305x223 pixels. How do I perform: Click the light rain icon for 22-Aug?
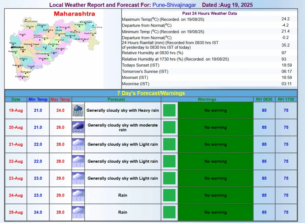(x=78, y=161)
